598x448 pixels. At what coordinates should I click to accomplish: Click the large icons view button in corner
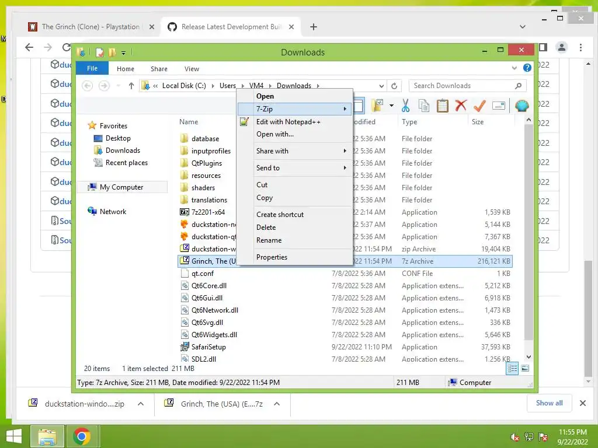pos(525,368)
